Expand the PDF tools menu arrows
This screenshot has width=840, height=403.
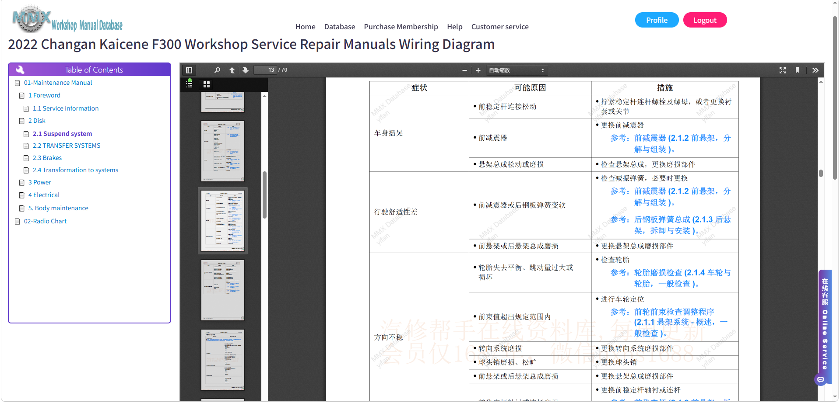(815, 70)
